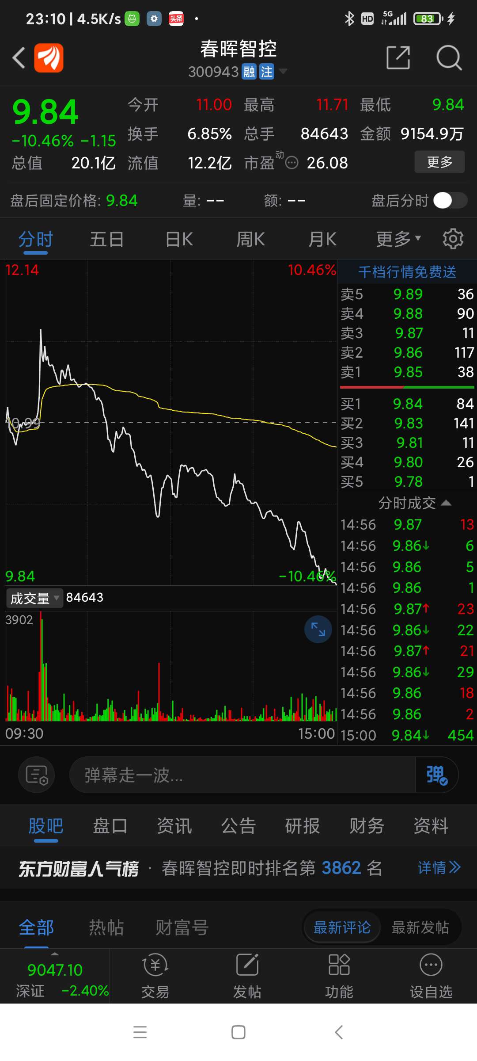Image resolution: width=477 pixels, height=1061 pixels.
Task: Tap Android home square button
Action: (238, 1032)
